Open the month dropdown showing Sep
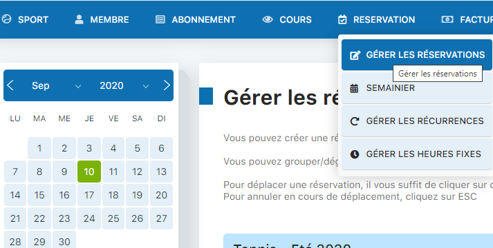The image size is (493, 248). (56, 85)
